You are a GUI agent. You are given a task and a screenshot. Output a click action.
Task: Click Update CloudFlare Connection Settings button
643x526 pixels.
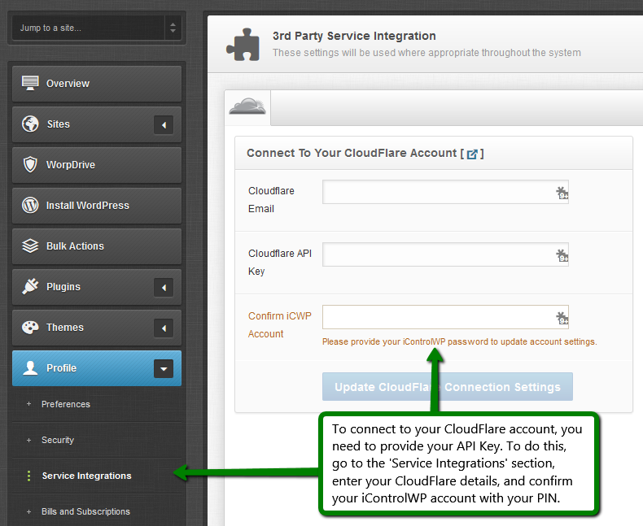pos(447,387)
